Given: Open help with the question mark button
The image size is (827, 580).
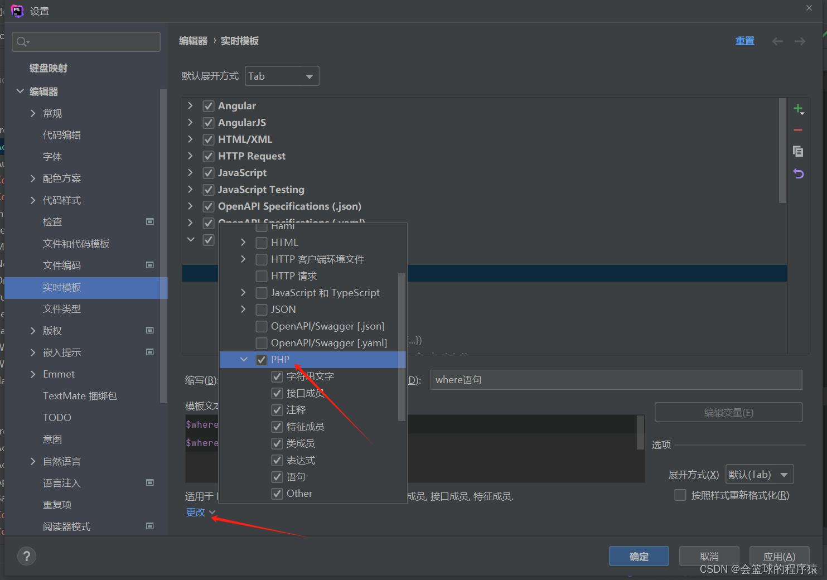Looking at the screenshot, I should pos(27,556).
